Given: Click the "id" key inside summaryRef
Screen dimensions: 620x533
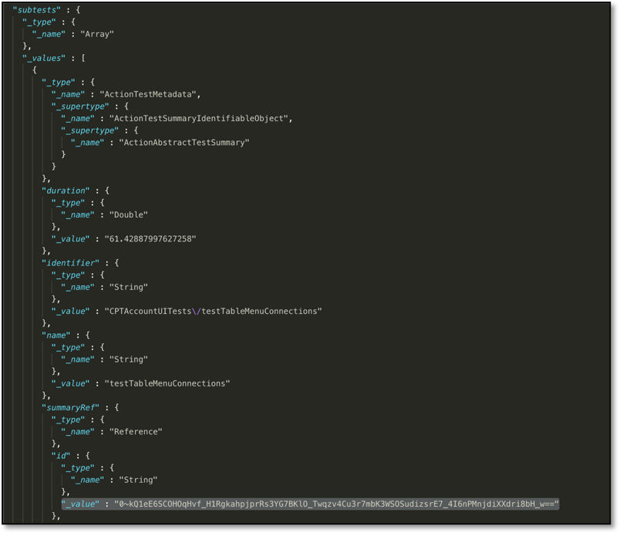Looking at the screenshot, I should [60, 456].
